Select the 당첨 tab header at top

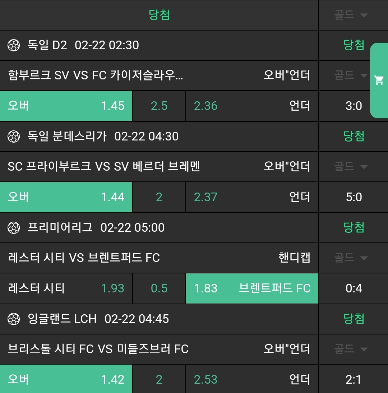click(159, 15)
